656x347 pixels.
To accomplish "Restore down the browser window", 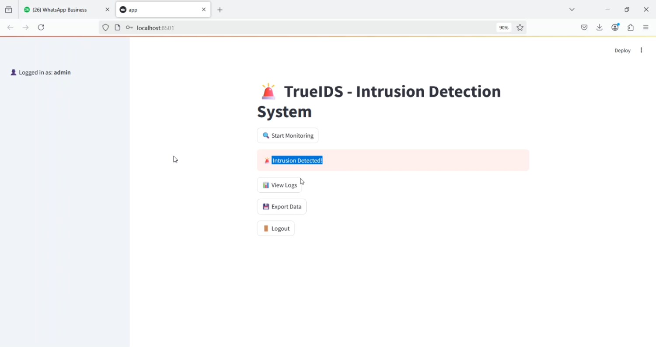I will click(627, 10).
